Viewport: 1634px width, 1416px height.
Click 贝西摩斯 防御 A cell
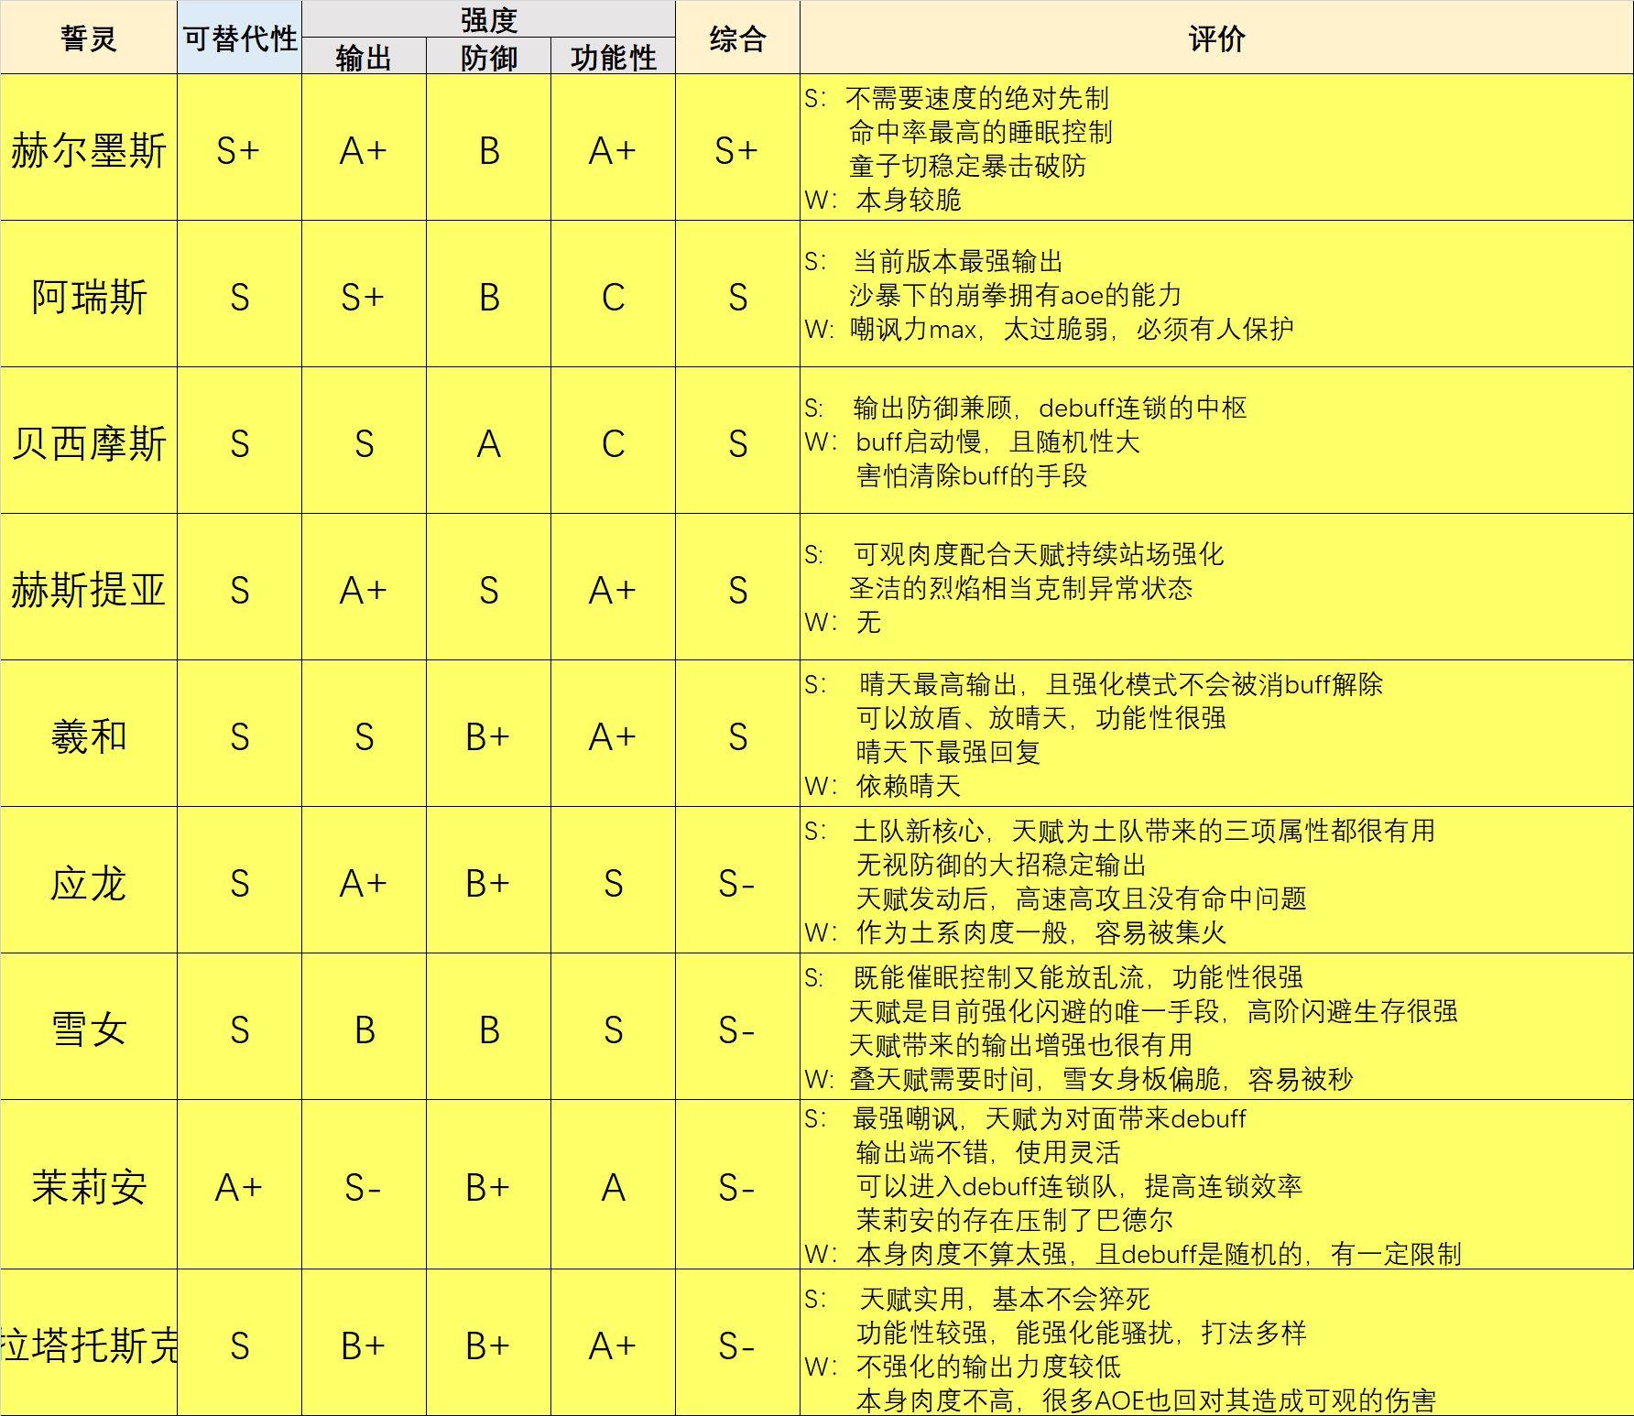(x=488, y=441)
